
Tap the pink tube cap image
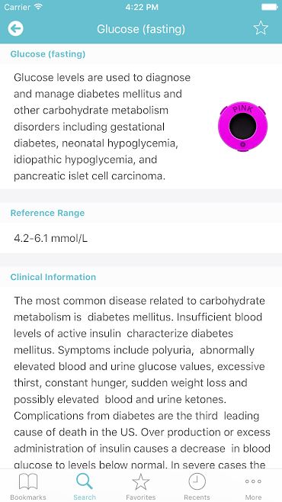[x=242, y=126]
